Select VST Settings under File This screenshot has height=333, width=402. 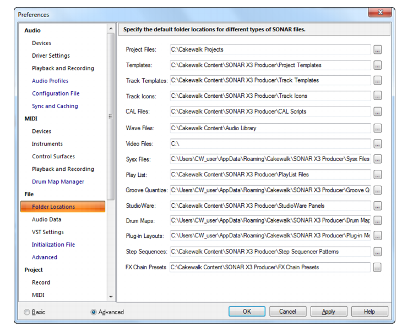(x=48, y=232)
